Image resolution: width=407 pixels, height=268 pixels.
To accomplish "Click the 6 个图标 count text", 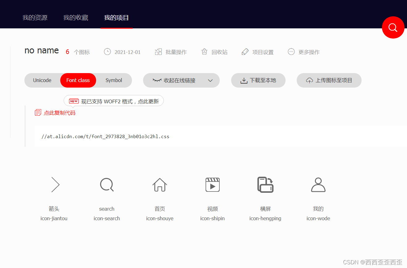I will click(x=78, y=52).
